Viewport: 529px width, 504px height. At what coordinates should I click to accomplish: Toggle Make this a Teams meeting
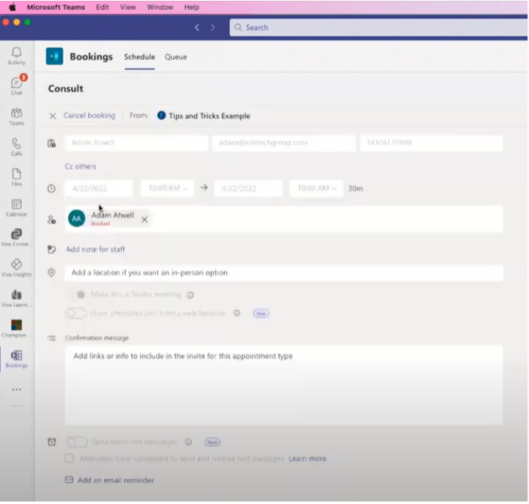point(77,295)
